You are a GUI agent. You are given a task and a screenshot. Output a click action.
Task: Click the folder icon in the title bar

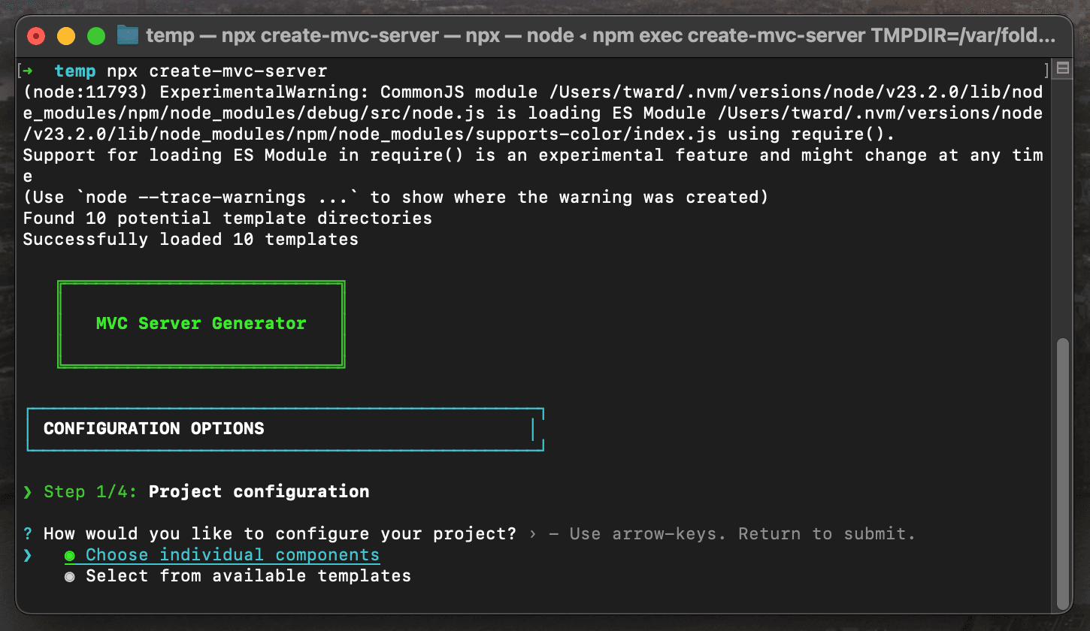[x=126, y=35]
